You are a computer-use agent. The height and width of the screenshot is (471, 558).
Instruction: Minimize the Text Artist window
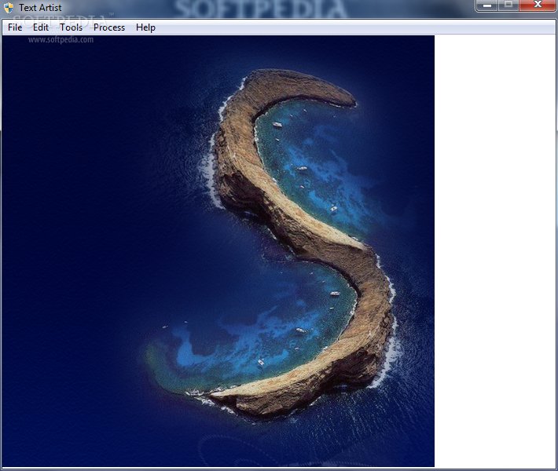pos(486,5)
